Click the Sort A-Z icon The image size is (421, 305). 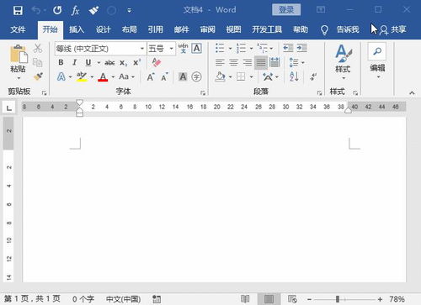tap(294, 76)
